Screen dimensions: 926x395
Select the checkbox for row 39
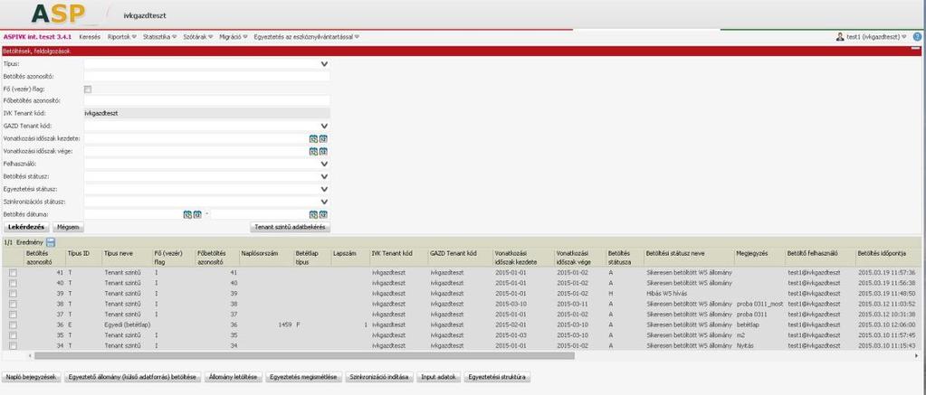pyautogui.click(x=13, y=294)
